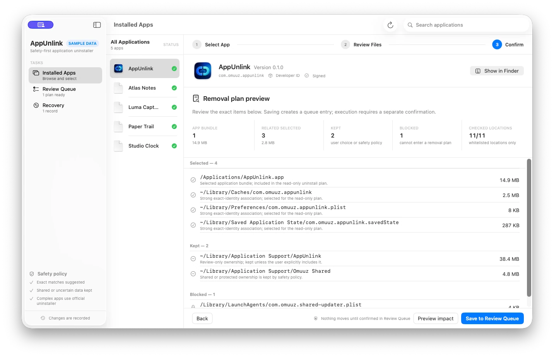Click Studio Clock's green status checkmark
Screen dimensions: 554x357
[x=174, y=146]
